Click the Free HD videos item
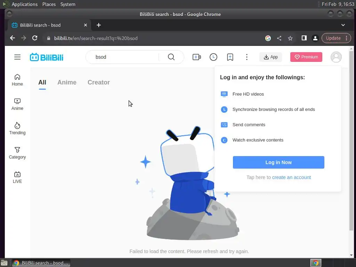356x267 pixels. click(x=248, y=94)
